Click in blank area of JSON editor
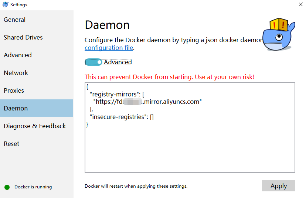Viewport: 306px width, 198px height. point(190,151)
